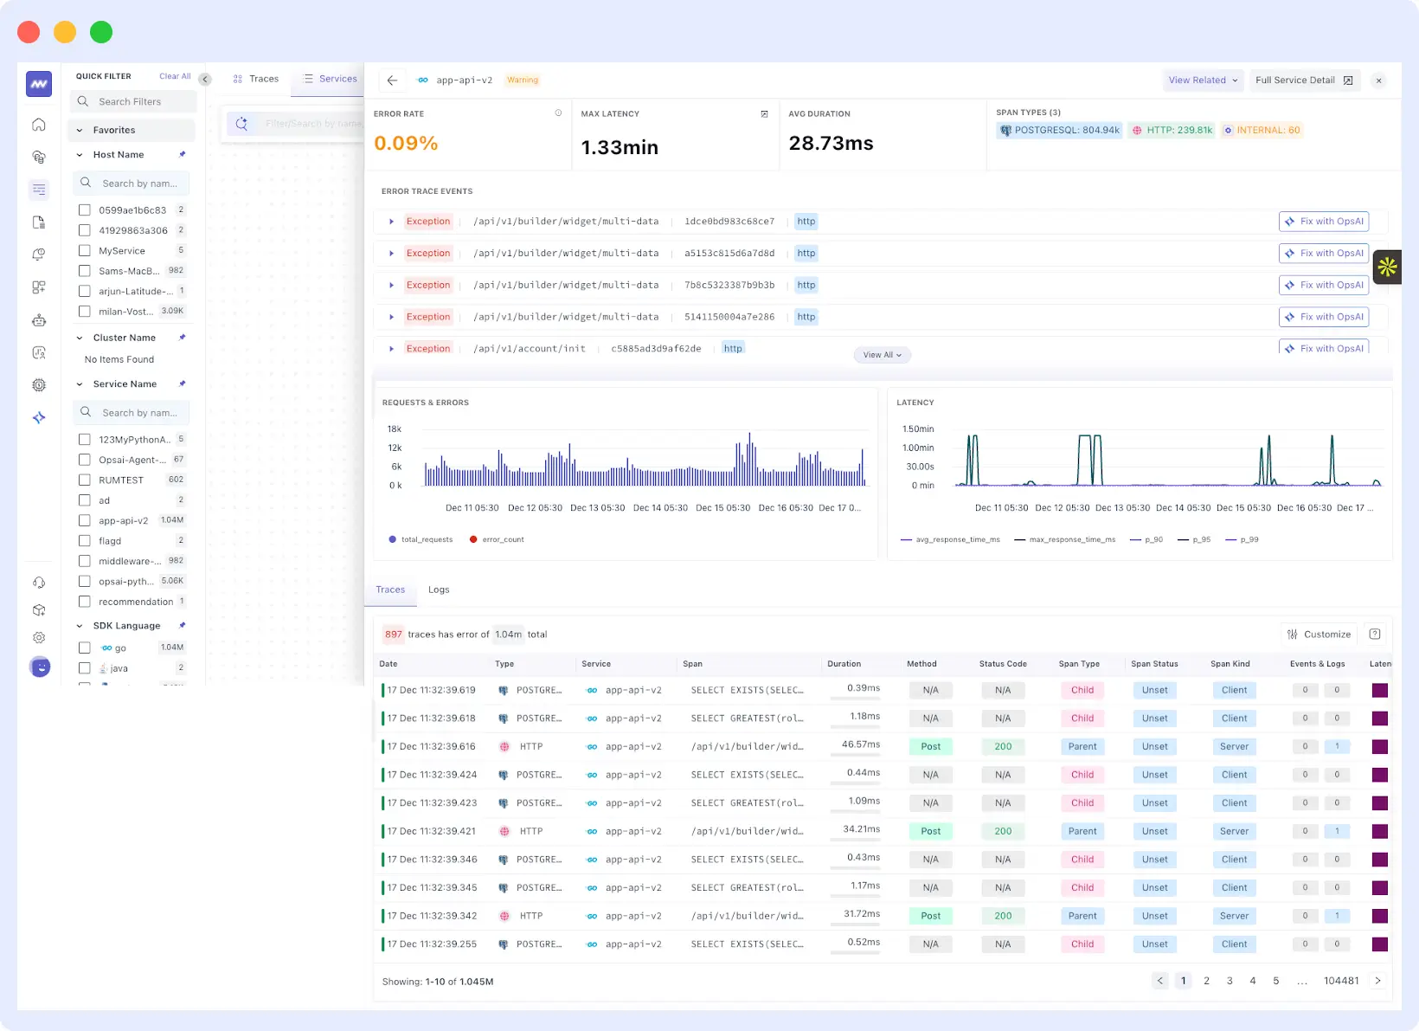Expand the View All dropdown under error traces

coord(882,355)
